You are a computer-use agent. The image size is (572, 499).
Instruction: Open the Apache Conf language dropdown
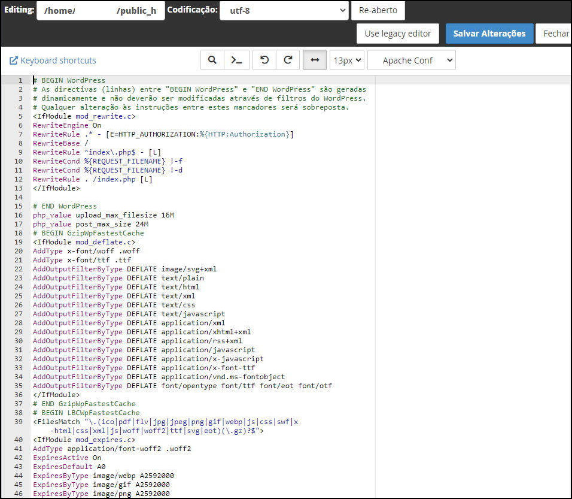412,60
